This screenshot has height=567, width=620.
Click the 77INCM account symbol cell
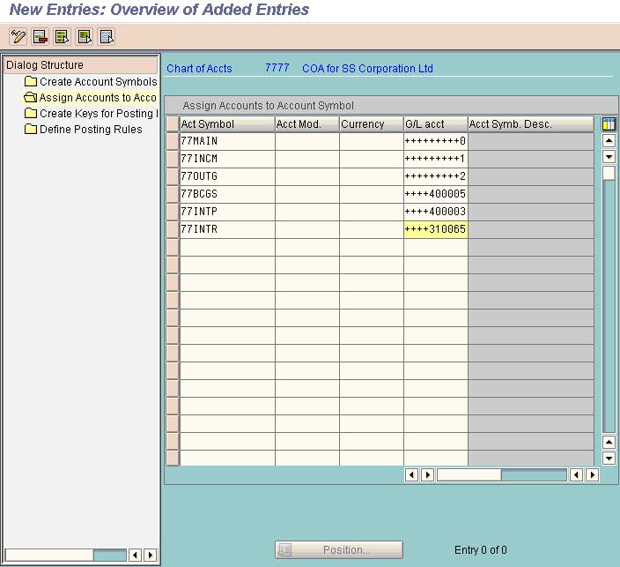click(x=227, y=159)
